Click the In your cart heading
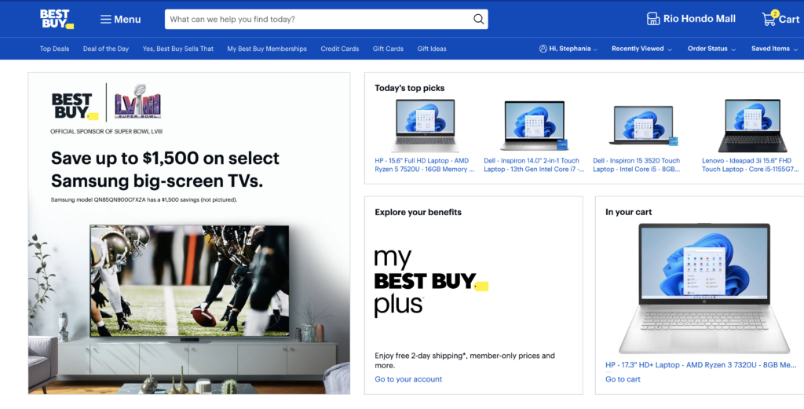This screenshot has height=409, width=804. coord(628,212)
